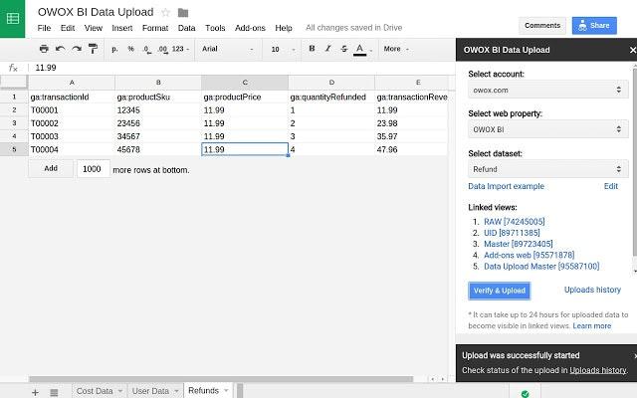Star the OWOX BI Data Upload document
Screen dimensions: 637x398
(165, 13)
